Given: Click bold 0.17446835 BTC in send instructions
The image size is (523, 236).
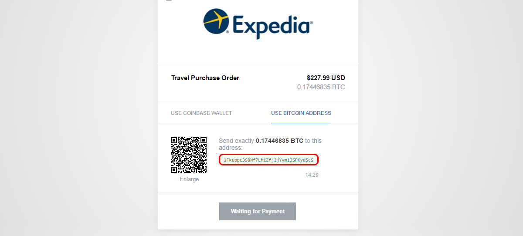Looking at the screenshot, I should 279,141.
